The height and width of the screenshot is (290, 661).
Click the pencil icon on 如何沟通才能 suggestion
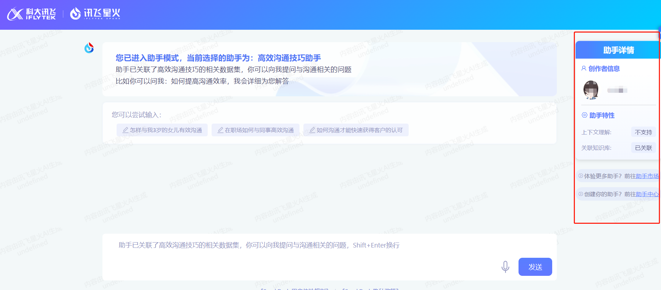(312, 130)
